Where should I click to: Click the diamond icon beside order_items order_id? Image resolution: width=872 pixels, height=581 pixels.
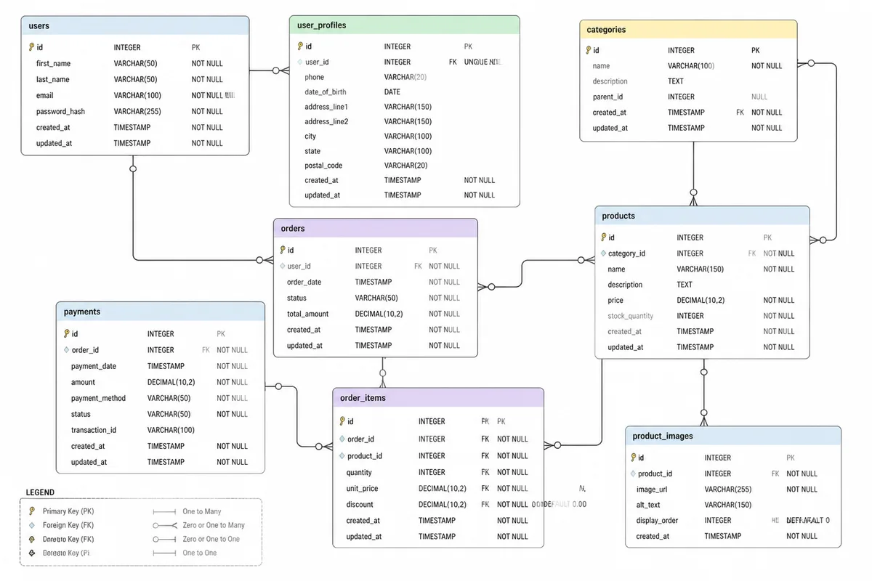tap(342, 439)
